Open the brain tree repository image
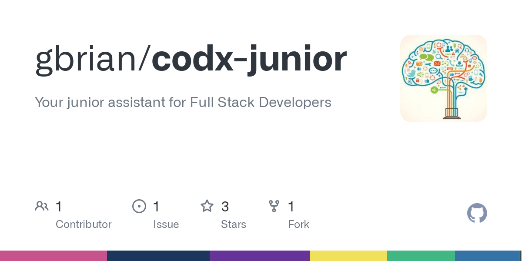Viewport: 522px width, 261px height. (x=444, y=78)
